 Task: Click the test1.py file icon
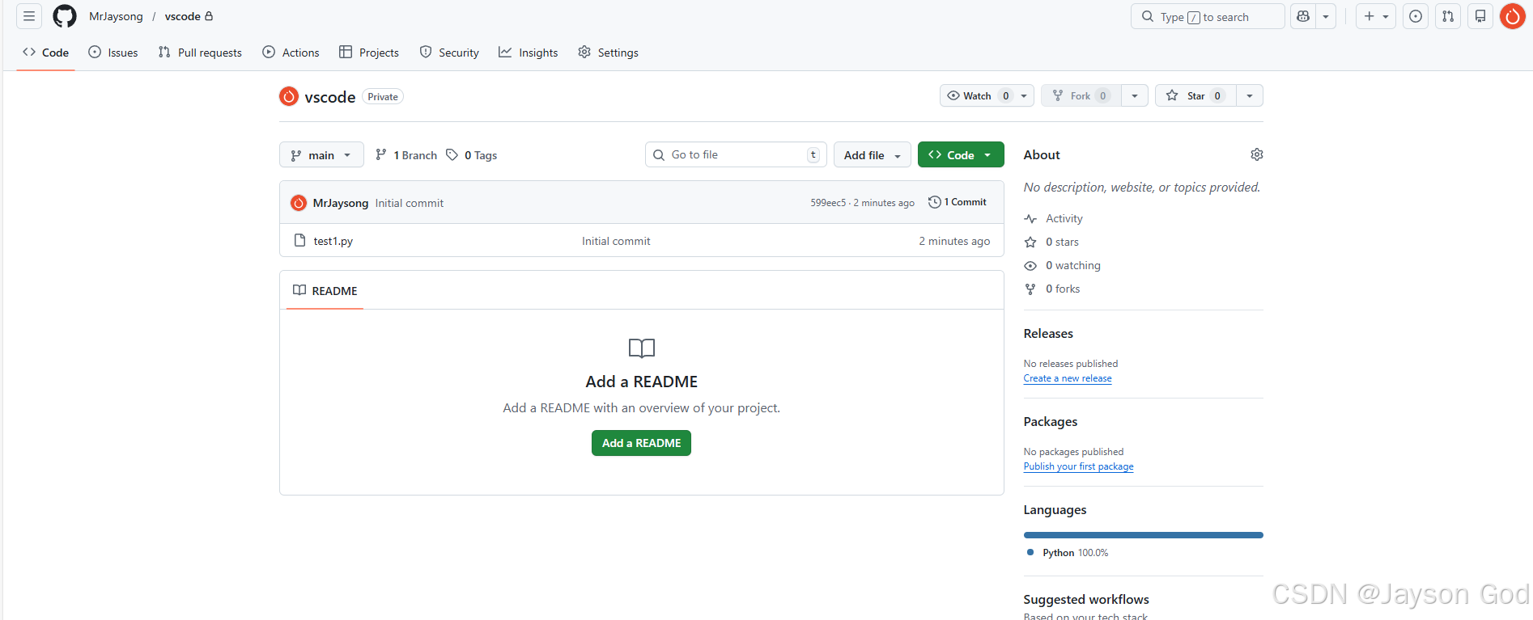[299, 240]
